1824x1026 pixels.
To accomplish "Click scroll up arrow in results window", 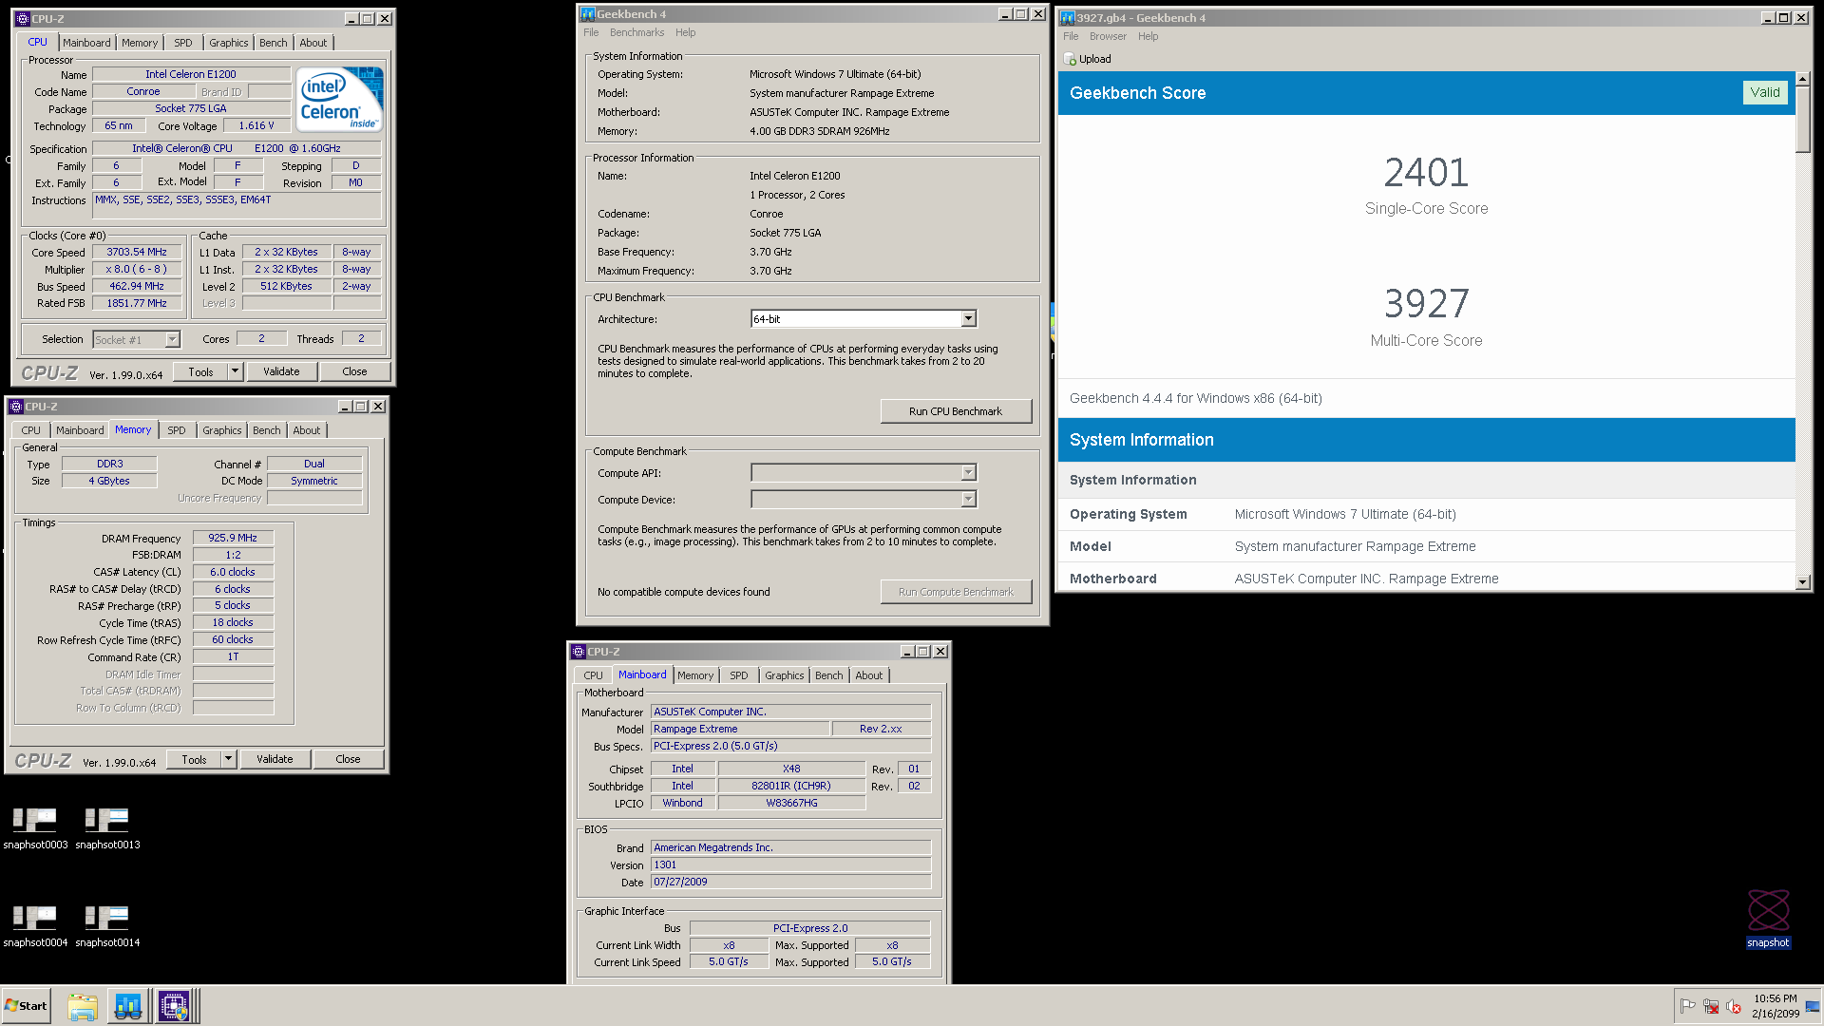I will pos(1803,79).
